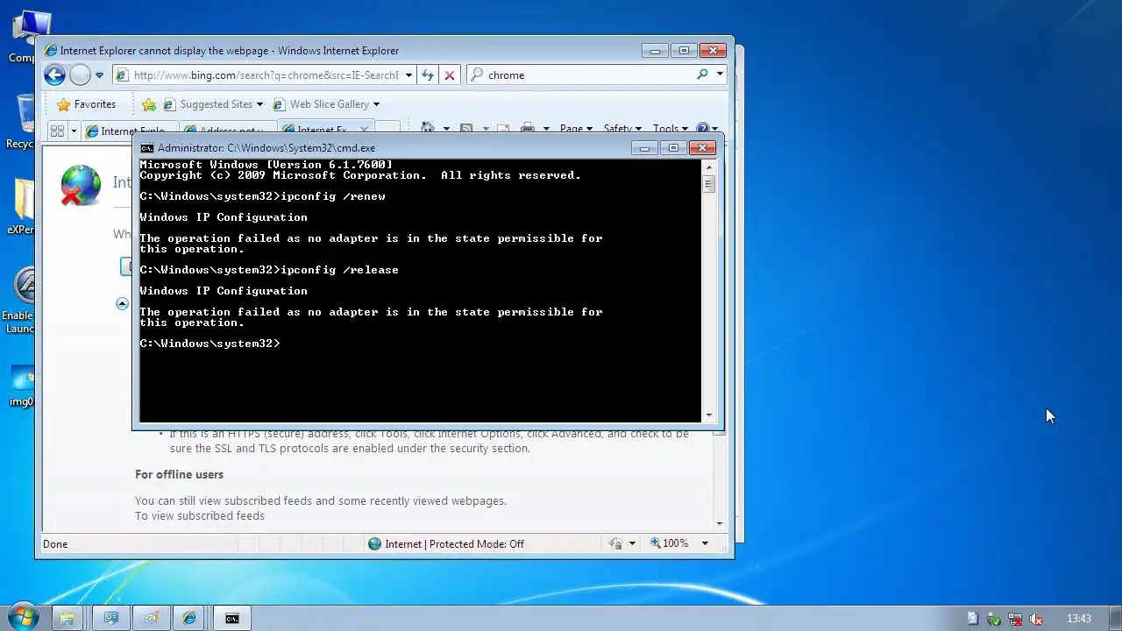Click the muted volume tray icon
Image resolution: width=1122 pixels, height=631 pixels.
[x=1036, y=619]
